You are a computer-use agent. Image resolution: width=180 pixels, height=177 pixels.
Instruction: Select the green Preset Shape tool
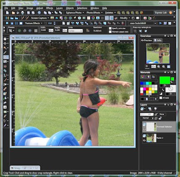5,112
